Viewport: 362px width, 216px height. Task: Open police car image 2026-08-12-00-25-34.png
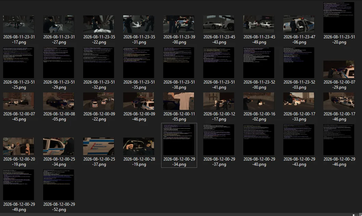point(59,147)
